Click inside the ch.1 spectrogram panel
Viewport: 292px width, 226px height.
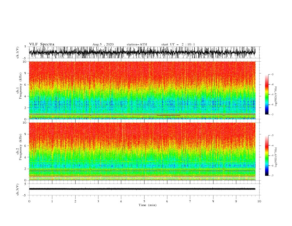click(x=142, y=90)
